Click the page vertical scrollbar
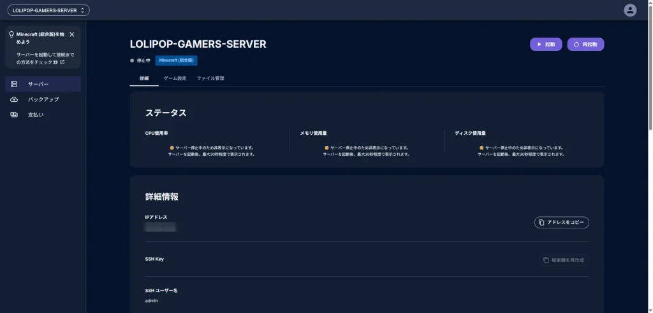This screenshot has width=653, height=313. pyautogui.click(x=650, y=67)
